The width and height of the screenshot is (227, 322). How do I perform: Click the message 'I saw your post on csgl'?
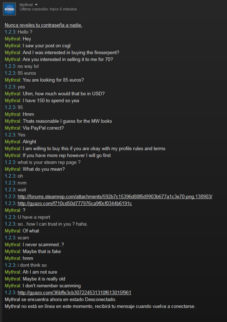pyautogui.click(x=47, y=45)
